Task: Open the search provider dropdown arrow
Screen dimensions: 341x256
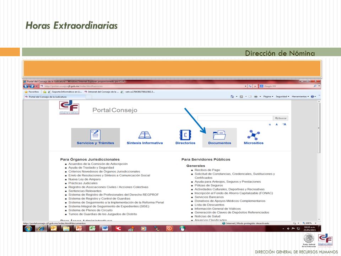Action: 319,86
